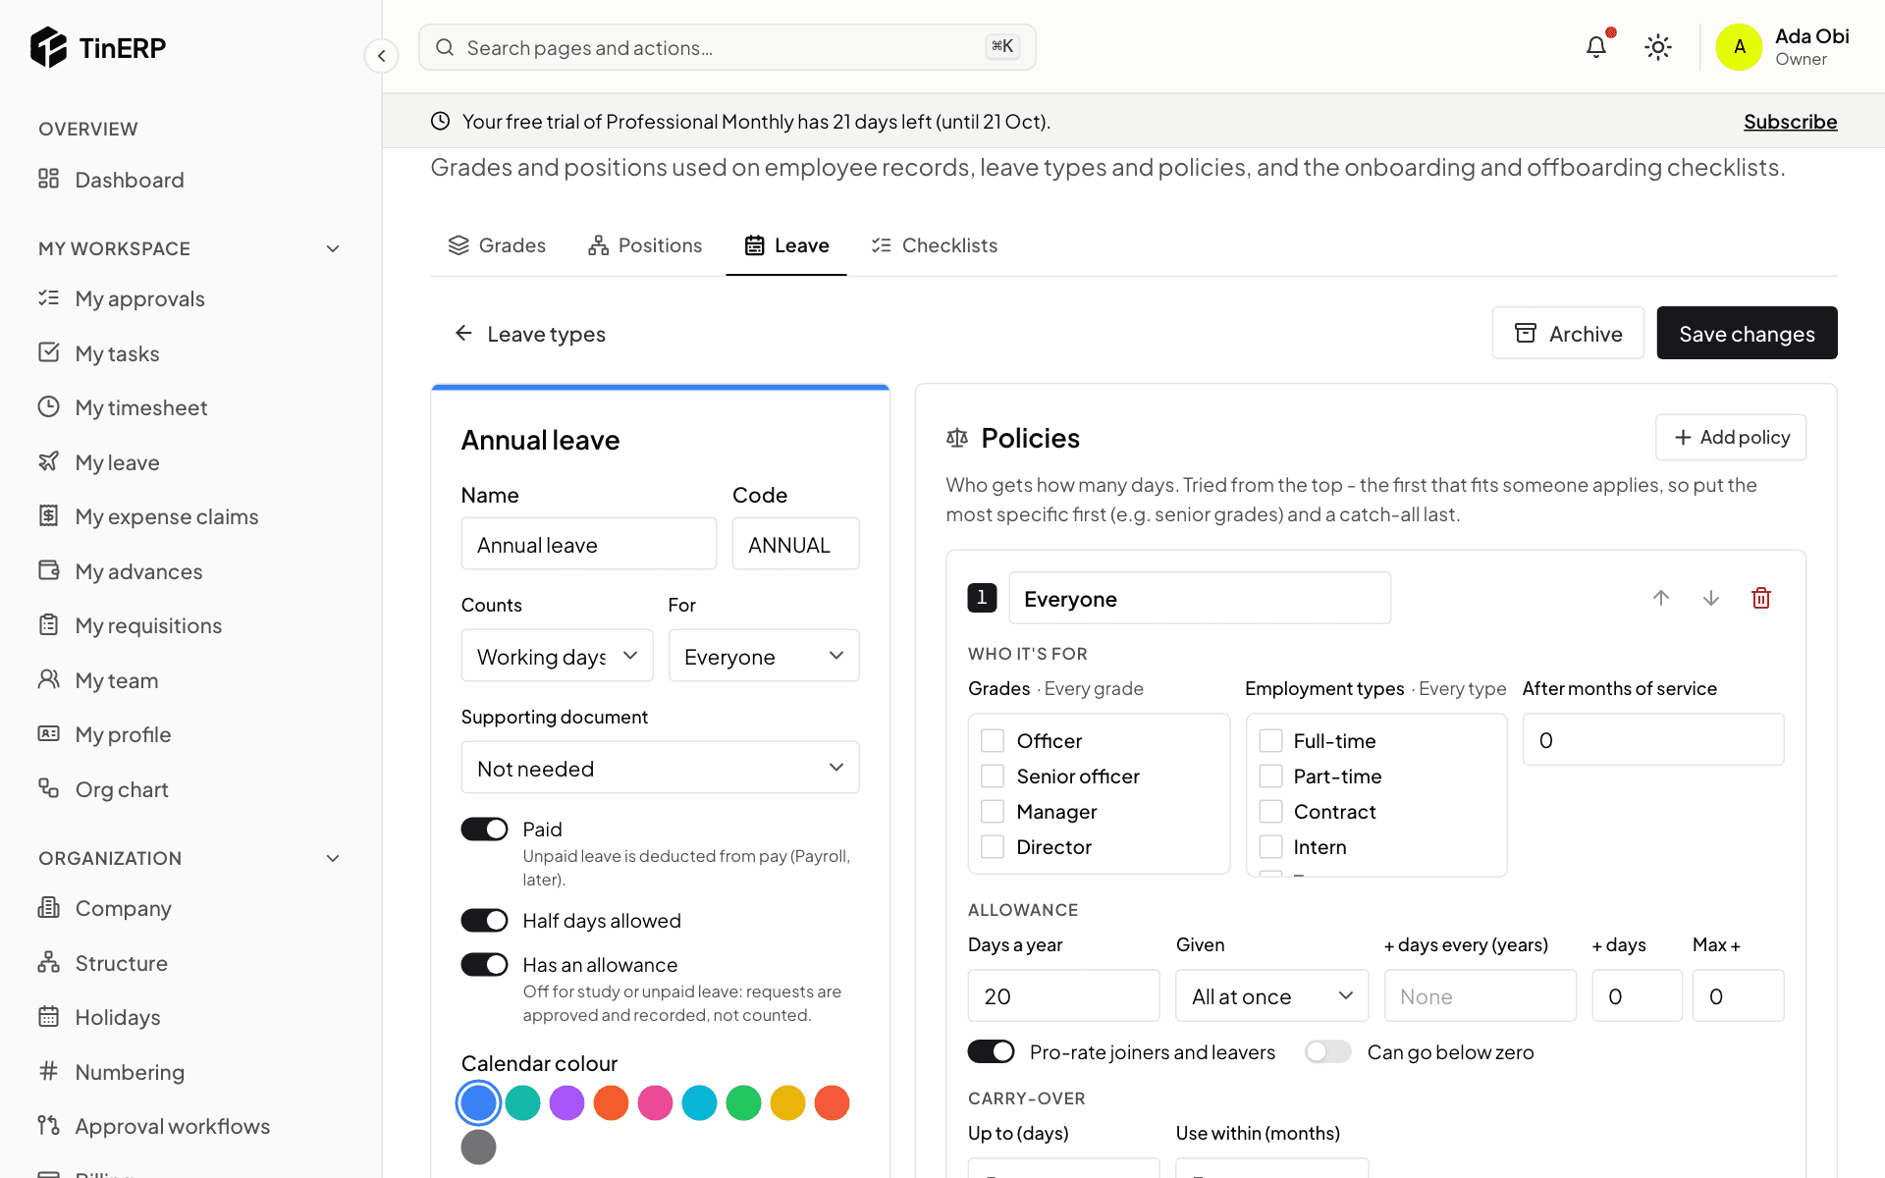Viewport: 1885px width, 1178px height.
Task: Collapse the sidebar with the chevron button
Action: [x=381, y=56]
